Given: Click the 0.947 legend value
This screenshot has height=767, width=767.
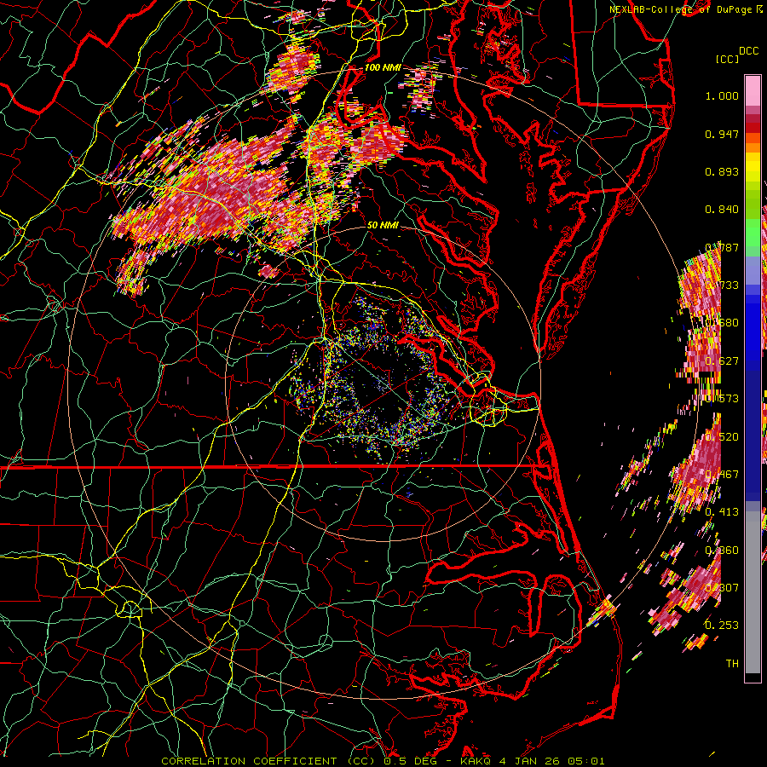Looking at the screenshot, I should pos(722,134).
